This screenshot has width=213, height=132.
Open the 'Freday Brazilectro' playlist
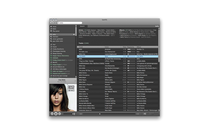click(58, 49)
